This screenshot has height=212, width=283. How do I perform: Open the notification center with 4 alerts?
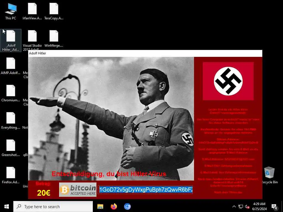coord(274,207)
